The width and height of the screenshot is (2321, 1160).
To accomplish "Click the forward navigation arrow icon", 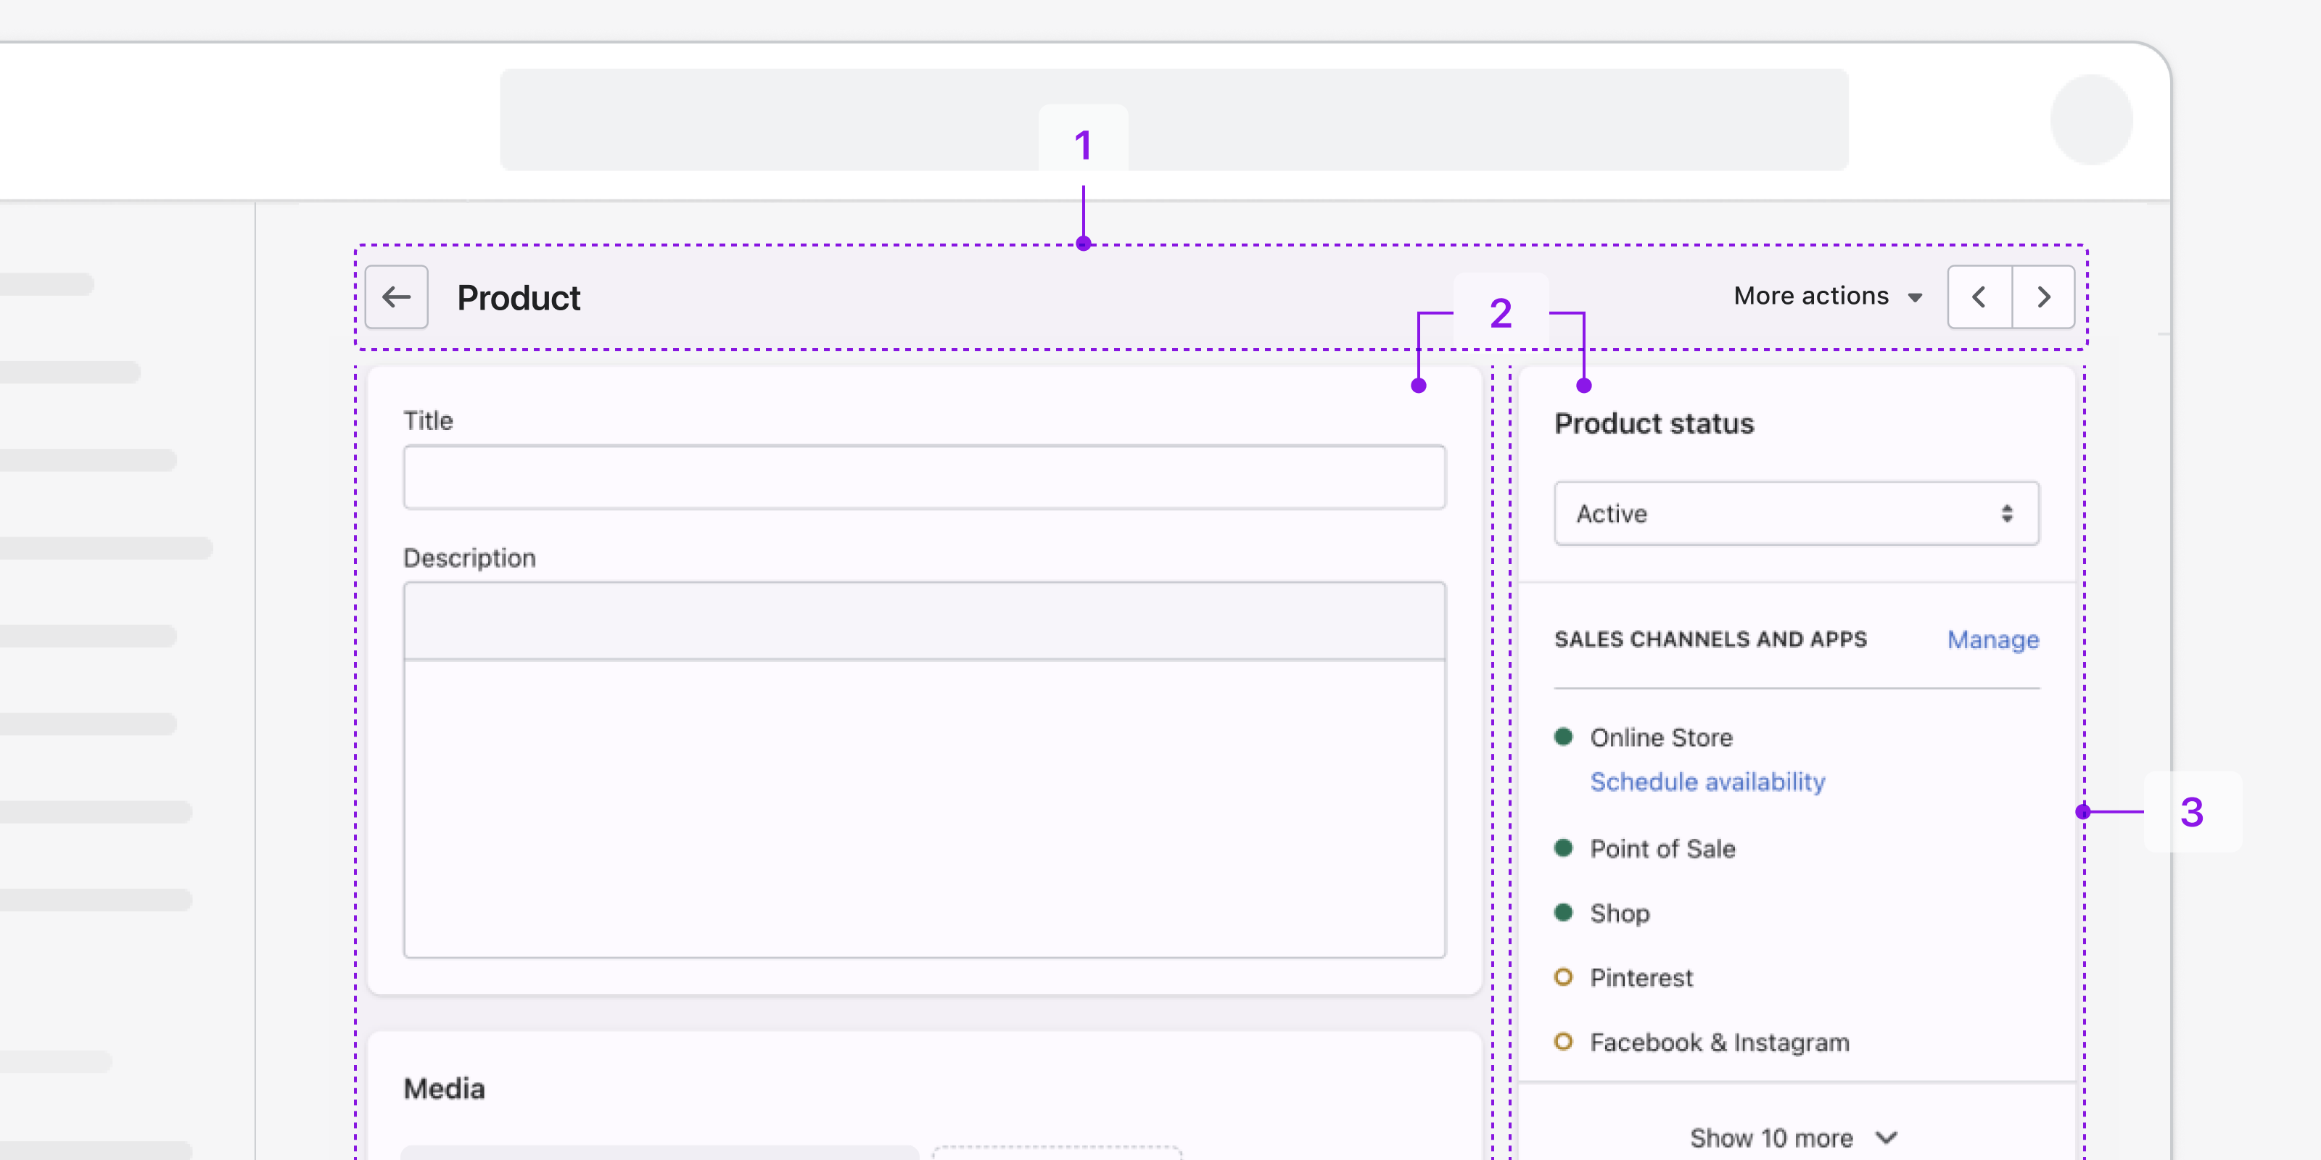I will (x=2044, y=296).
